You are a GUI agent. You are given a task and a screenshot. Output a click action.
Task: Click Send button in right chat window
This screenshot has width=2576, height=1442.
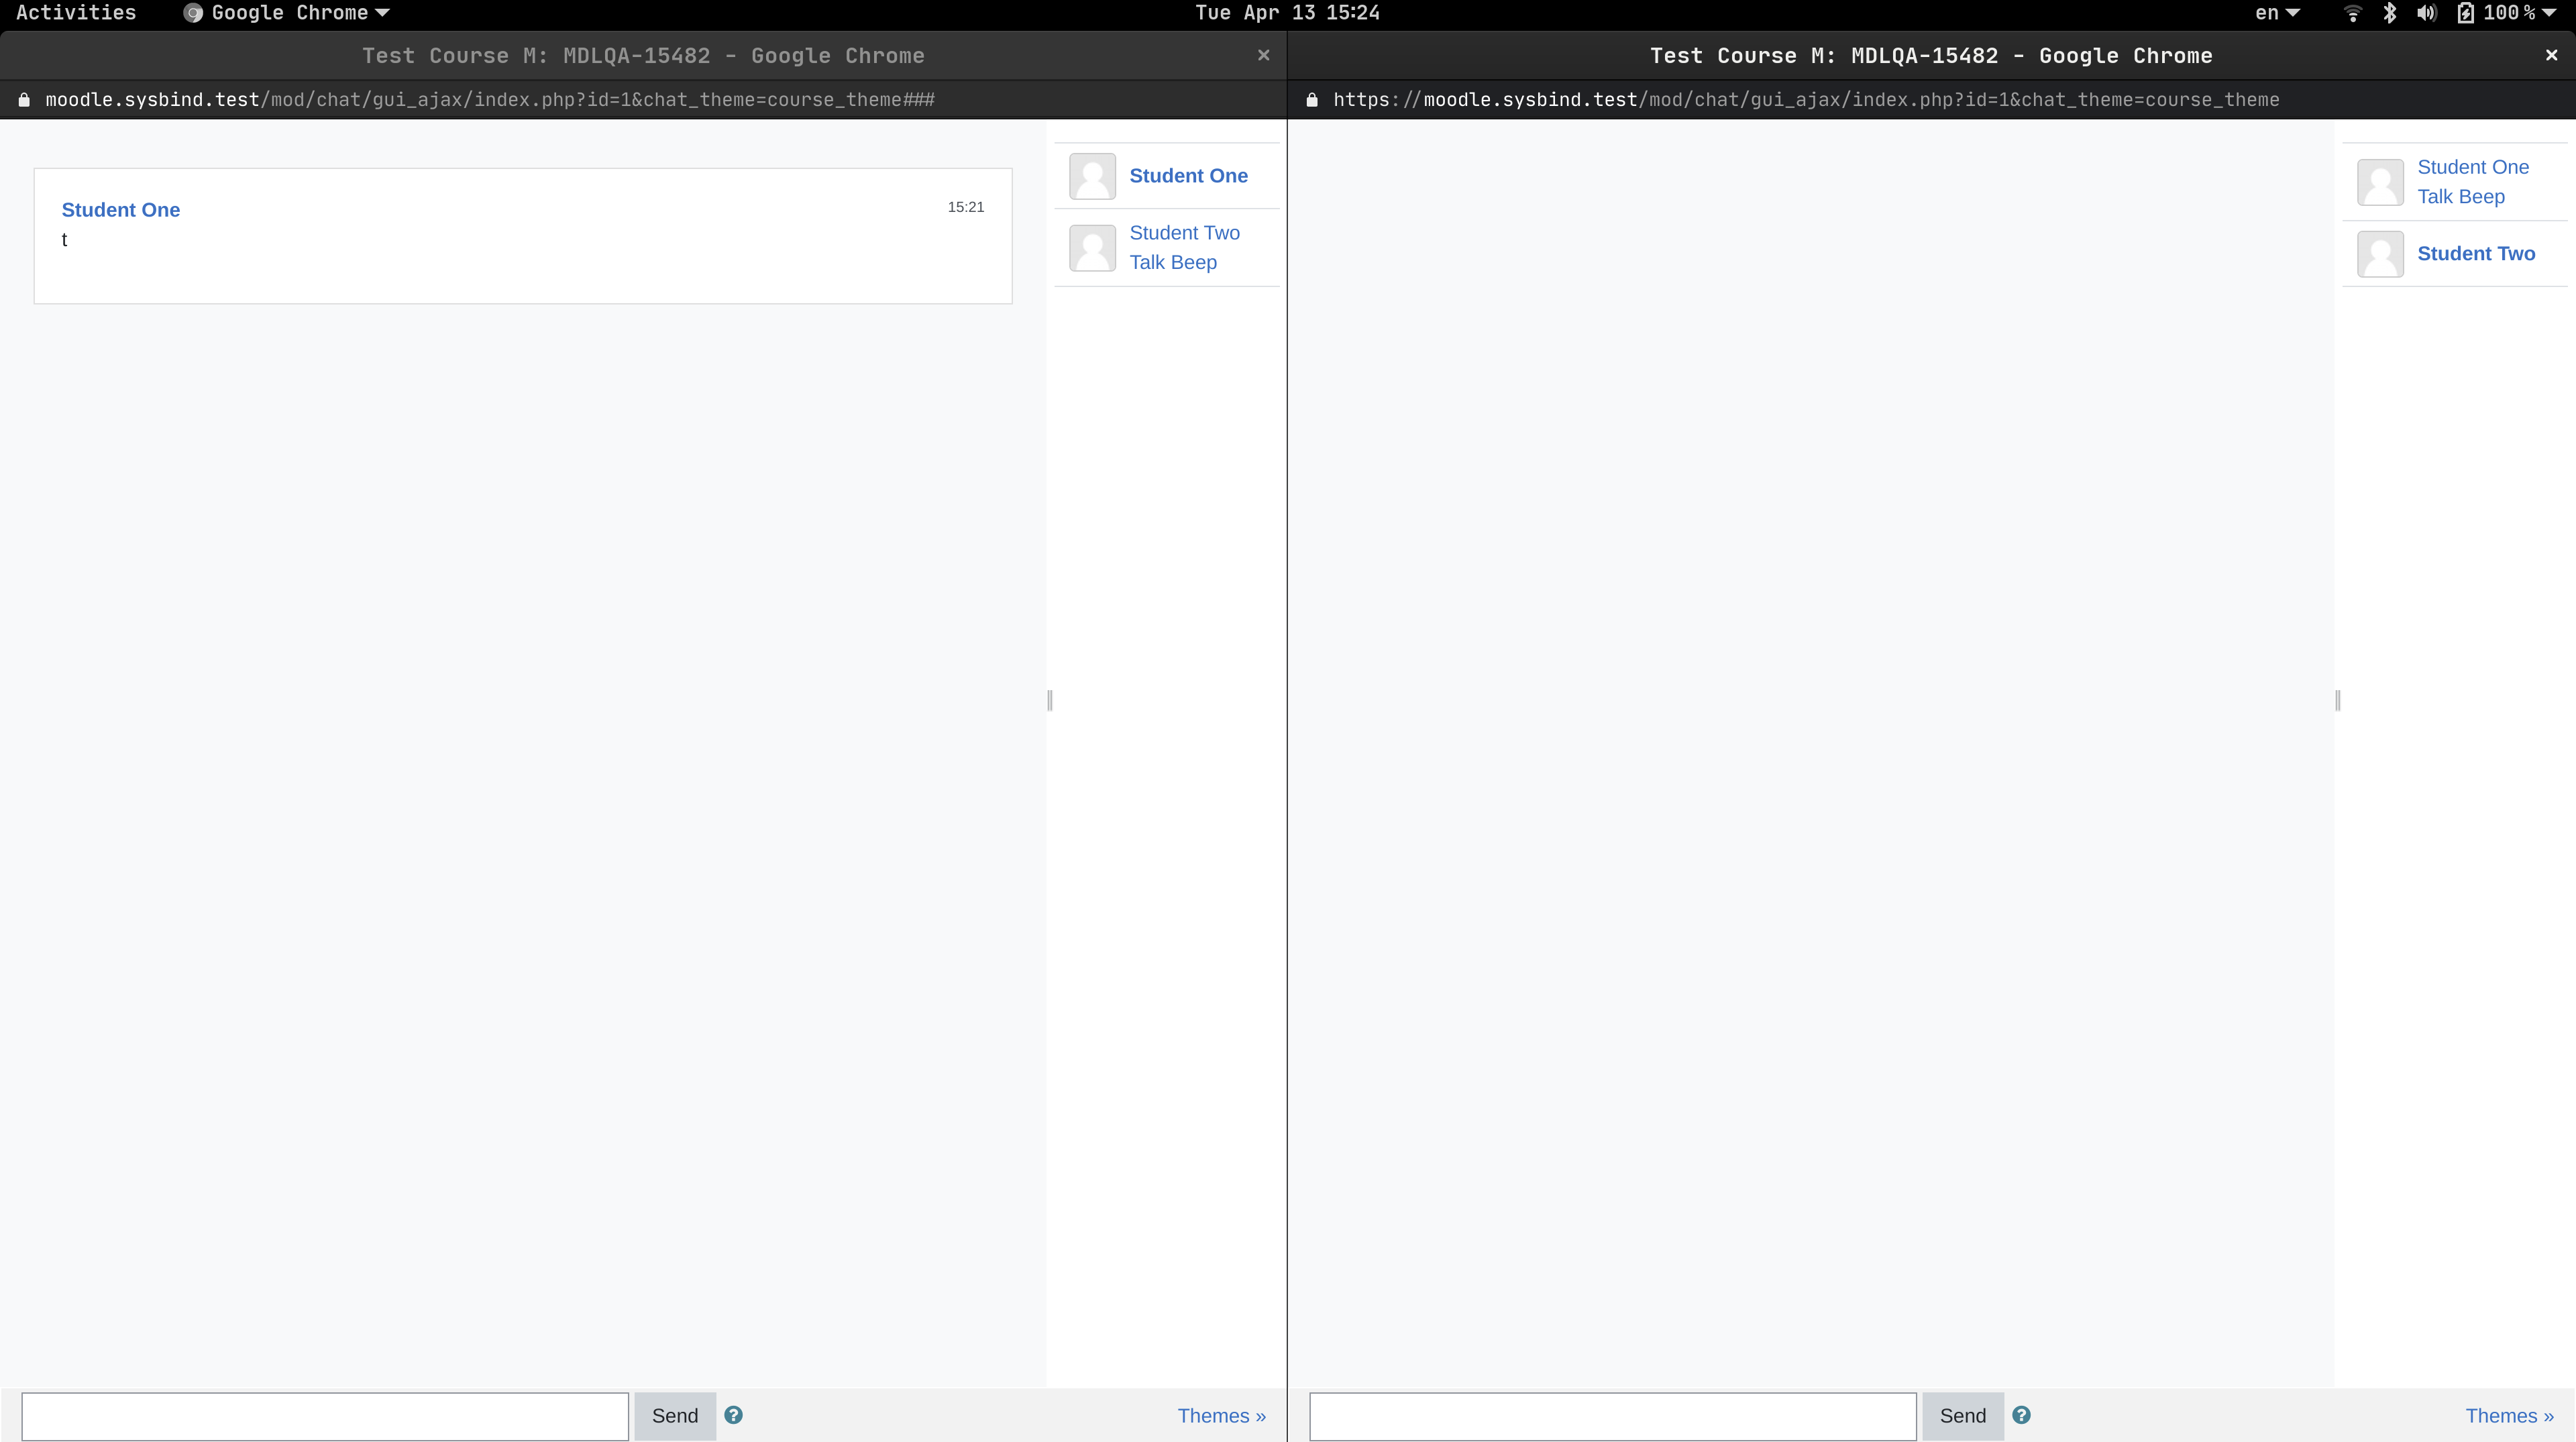click(1963, 1415)
